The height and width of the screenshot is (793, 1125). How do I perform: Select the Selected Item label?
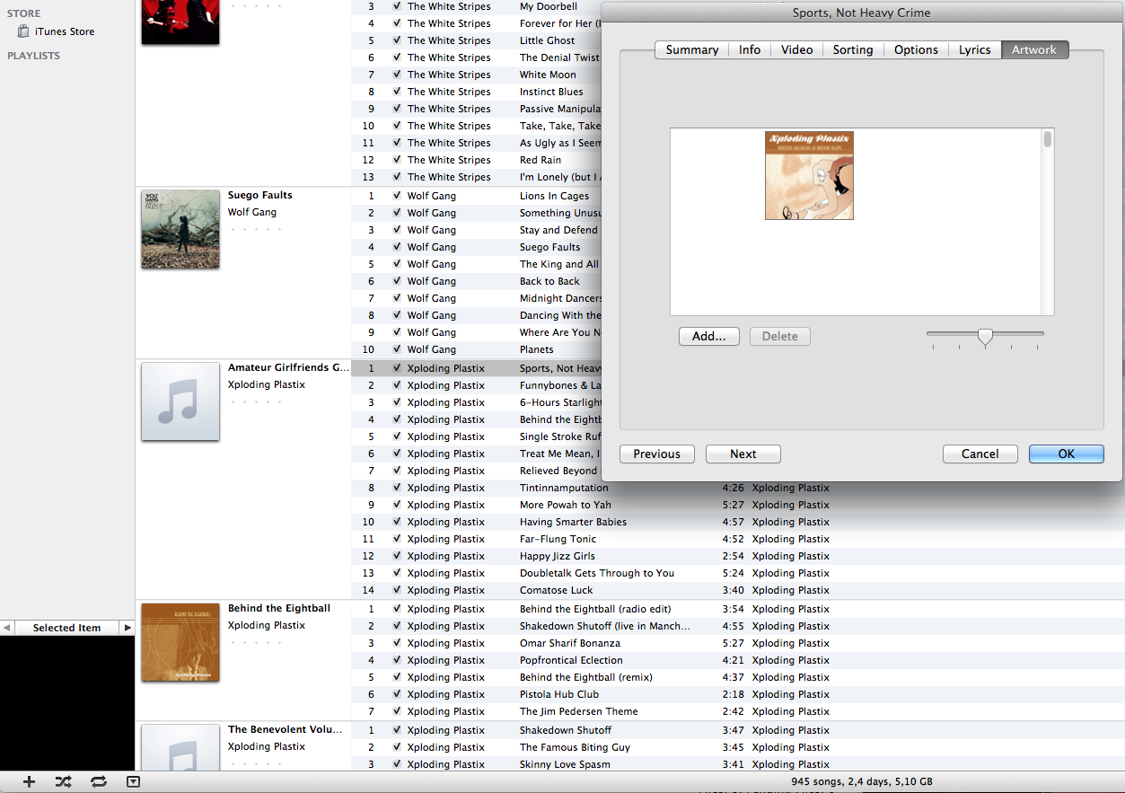[x=67, y=628]
